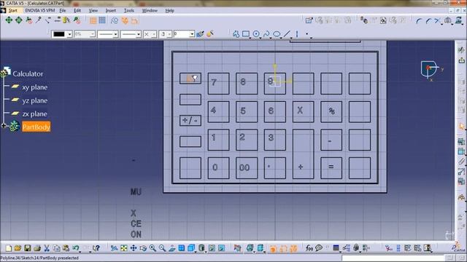Viewport: 467px width, 262px height.
Task: Open the layer number dropdown
Action: pyautogui.click(x=184, y=34)
